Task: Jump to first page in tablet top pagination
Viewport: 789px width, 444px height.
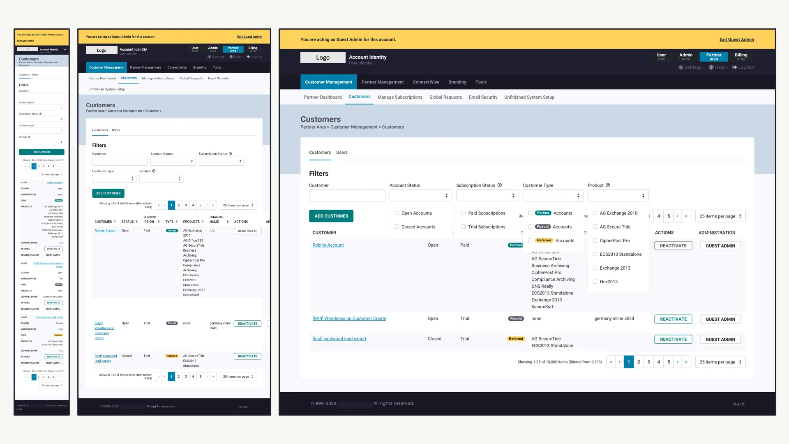Action: (x=159, y=205)
